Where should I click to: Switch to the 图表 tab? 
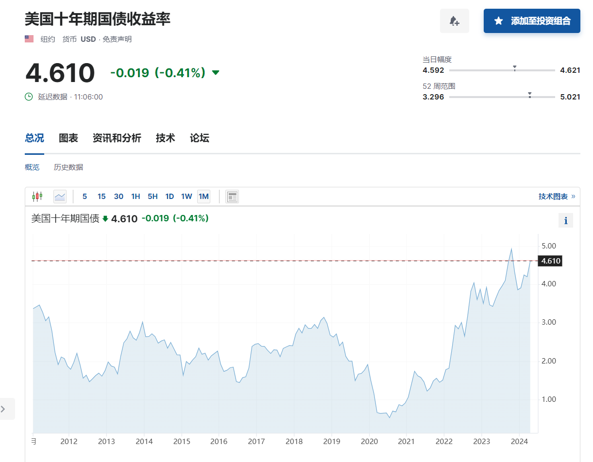[68, 138]
